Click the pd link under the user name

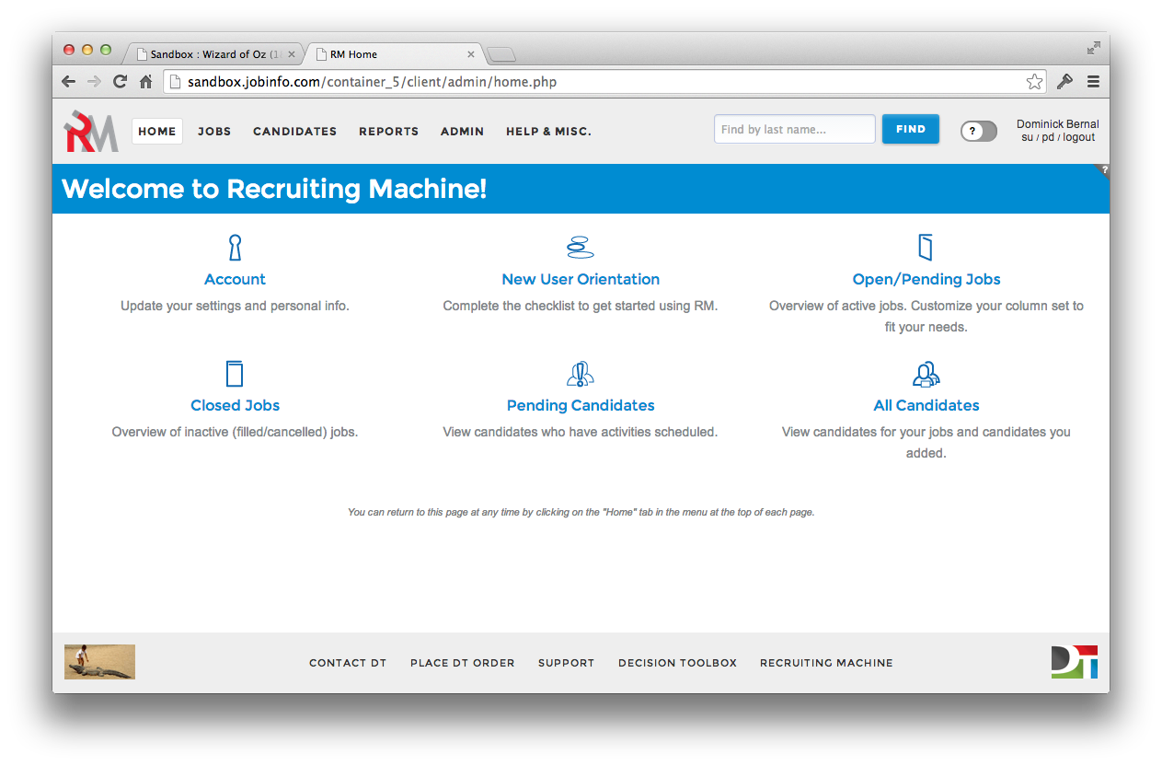(x=1048, y=137)
